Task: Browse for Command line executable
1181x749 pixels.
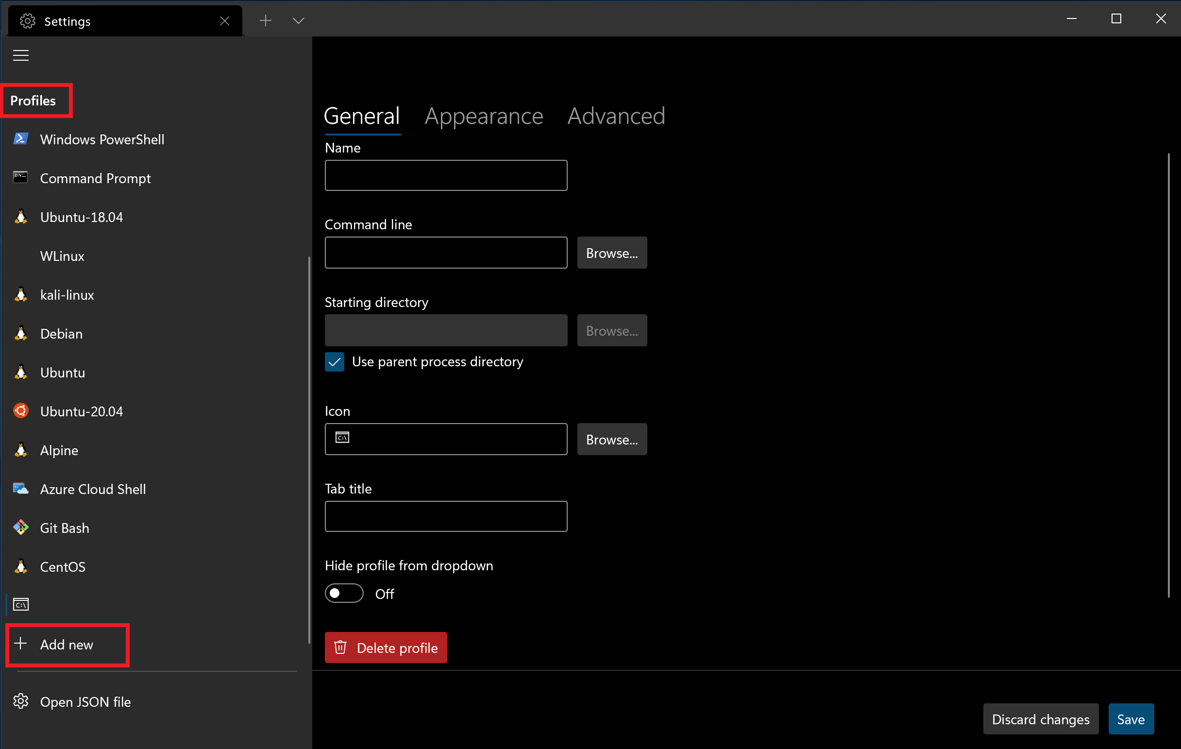Action: [x=610, y=252]
